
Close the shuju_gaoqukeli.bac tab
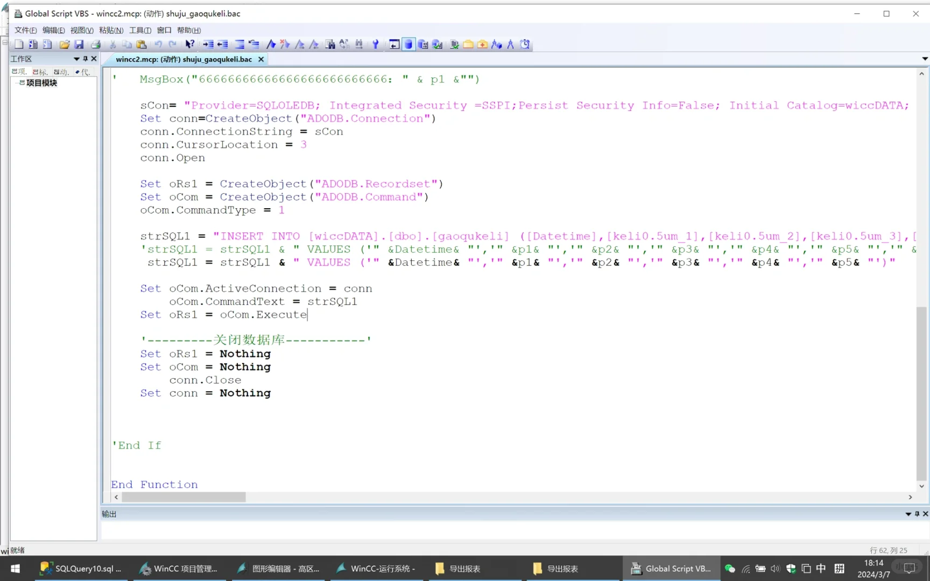pos(261,59)
